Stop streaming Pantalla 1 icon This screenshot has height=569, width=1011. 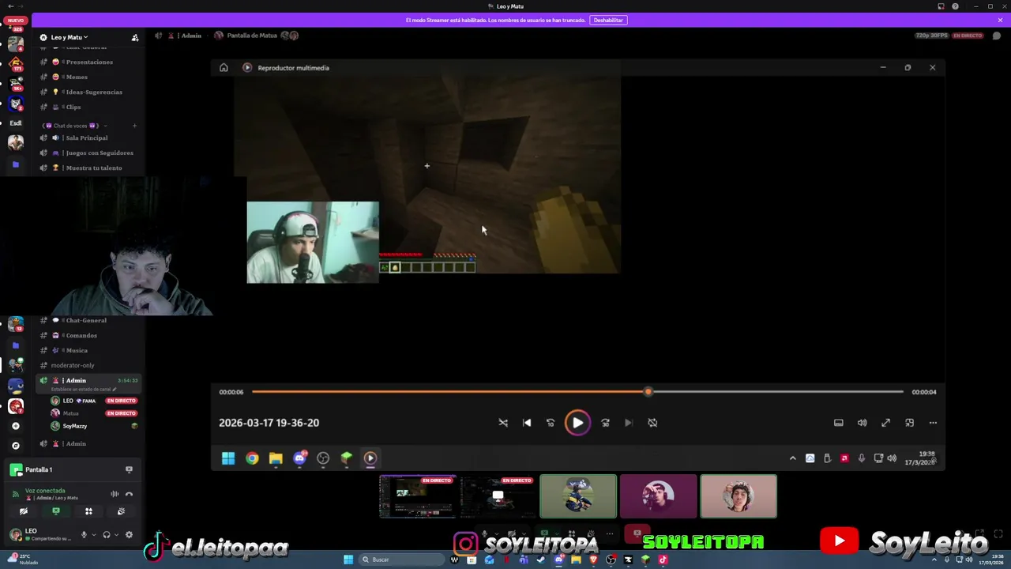point(129,469)
